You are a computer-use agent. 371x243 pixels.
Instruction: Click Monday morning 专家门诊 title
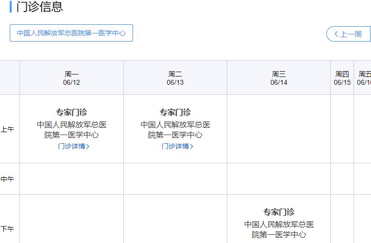tap(71, 112)
